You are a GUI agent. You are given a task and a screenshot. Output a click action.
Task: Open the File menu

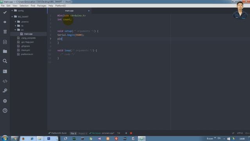coord(3,5)
